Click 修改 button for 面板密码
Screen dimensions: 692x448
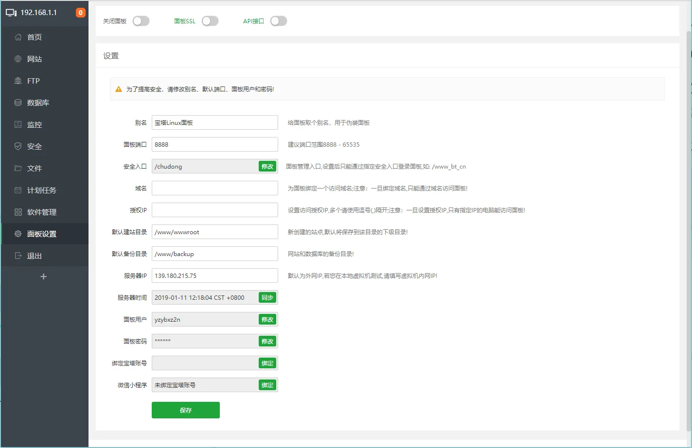click(267, 341)
